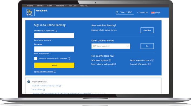
Task: Open the RBC Security Guarantee link
Action: [45, 72]
